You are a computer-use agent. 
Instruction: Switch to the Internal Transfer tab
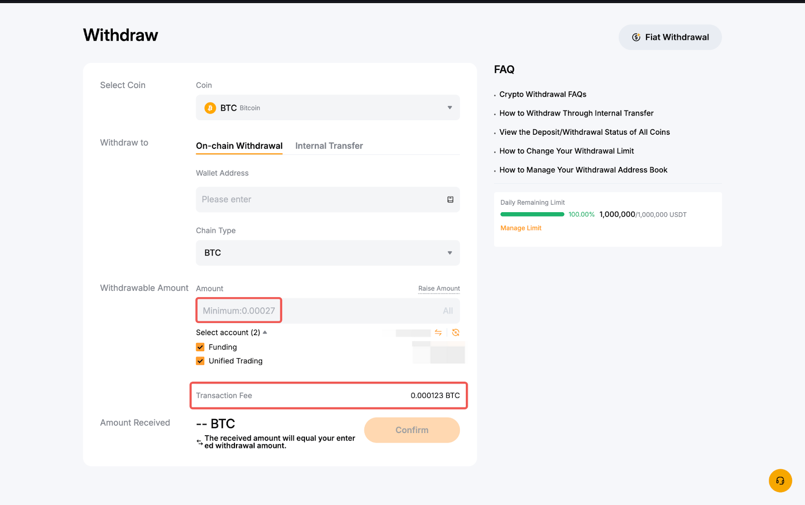click(x=329, y=146)
